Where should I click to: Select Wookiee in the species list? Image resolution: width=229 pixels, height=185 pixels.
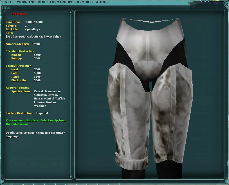click(40, 106)
